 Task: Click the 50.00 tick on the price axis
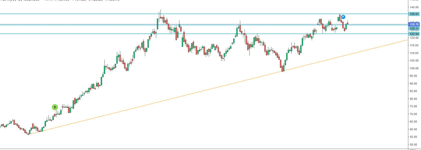click(414, 145)
